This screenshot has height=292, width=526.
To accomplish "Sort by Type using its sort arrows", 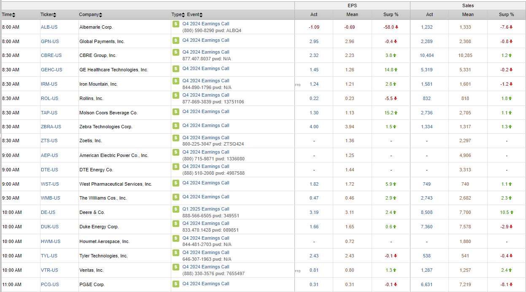I will (183, 15).
